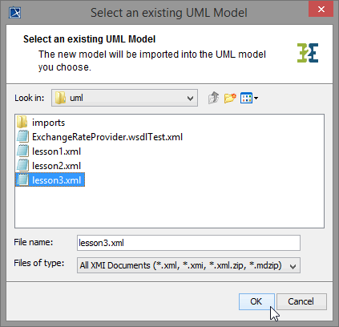Close the Select an existing UML Model dialog
The height and width of the screenshot is (327, 339).
coord(321,10)
